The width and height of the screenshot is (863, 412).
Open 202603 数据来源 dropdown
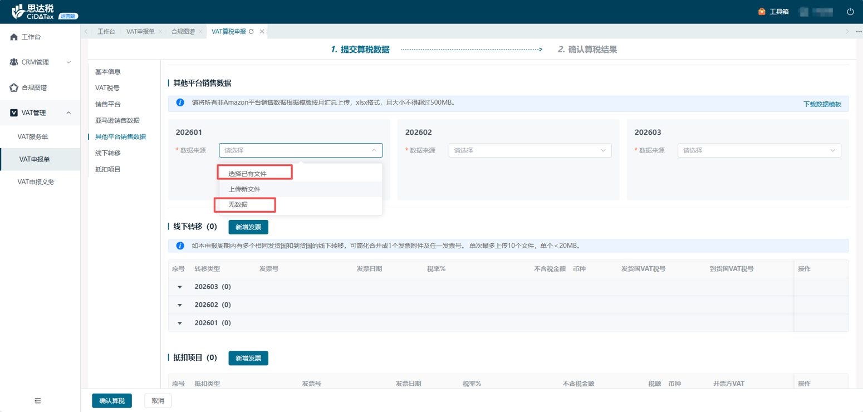click(759, 150)
